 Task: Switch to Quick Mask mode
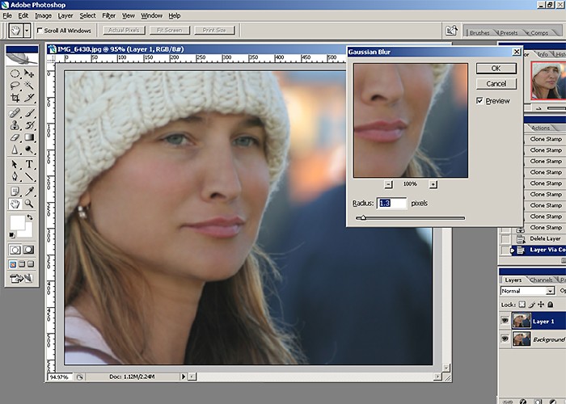pos(28,250)
